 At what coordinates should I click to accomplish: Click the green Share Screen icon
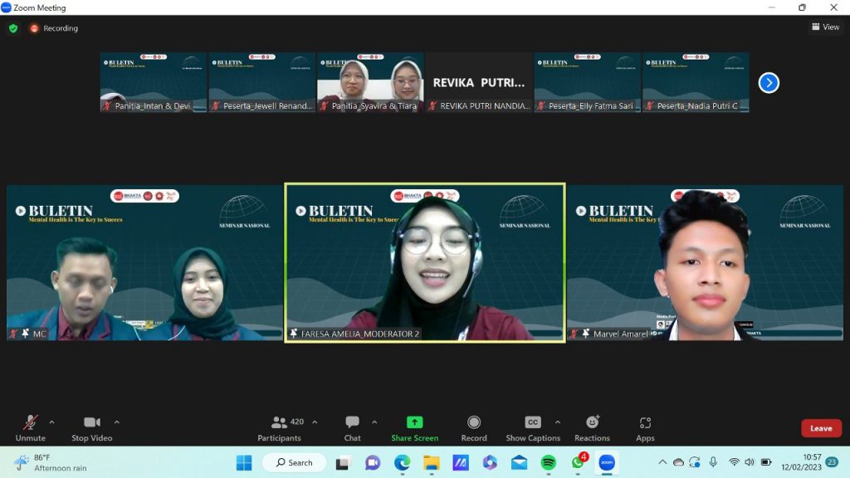[x=414, y=422]
